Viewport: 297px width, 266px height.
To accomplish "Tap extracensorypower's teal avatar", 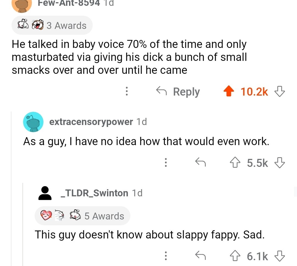I will tap(33, 122).
